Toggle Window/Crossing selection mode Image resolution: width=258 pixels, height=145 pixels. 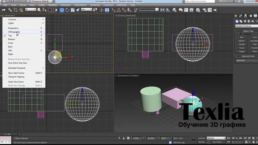[x=56, y=10]
